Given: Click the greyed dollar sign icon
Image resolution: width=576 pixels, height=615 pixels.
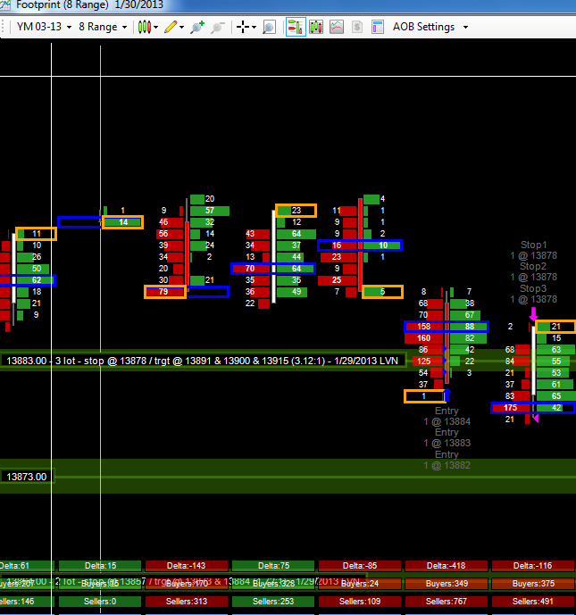Looking at the screenshot, I should pos(357,27).
